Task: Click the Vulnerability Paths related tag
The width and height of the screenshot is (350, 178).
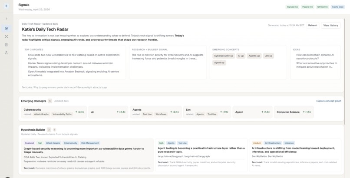Action: 62,114
